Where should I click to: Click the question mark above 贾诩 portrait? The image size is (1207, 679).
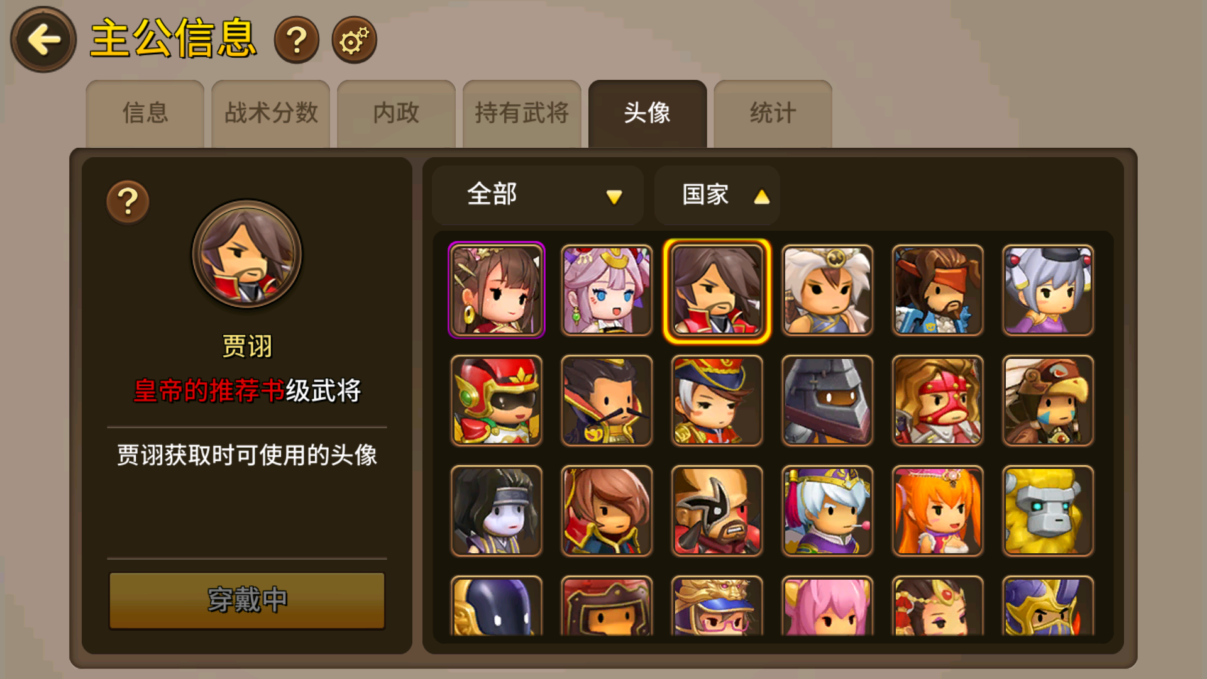tap(128, 202)
